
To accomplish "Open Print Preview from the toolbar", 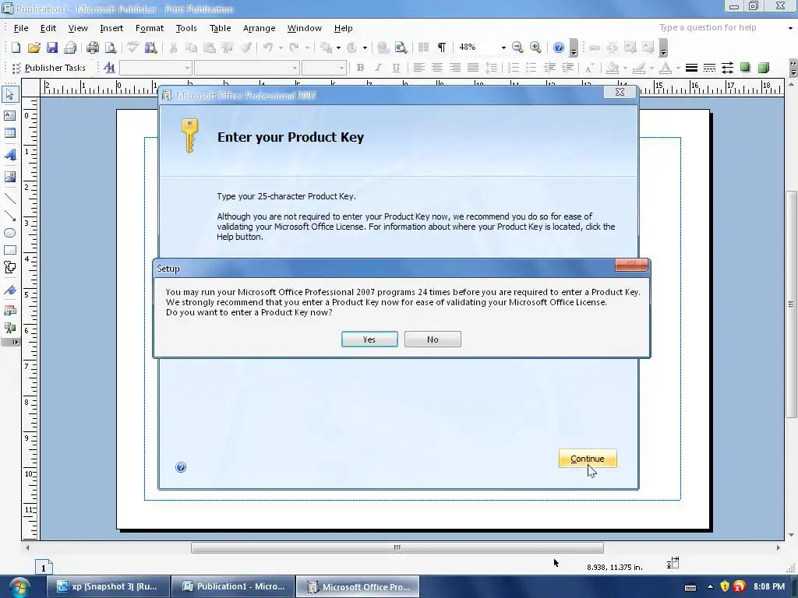I will point(111,47).
